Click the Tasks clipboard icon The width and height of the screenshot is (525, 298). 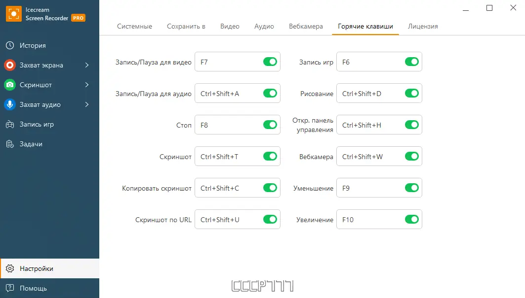tap(10, 144)
